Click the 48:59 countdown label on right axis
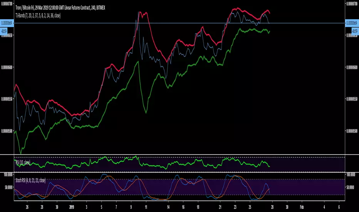Screen dimensions: 359x212 (354, 31)
